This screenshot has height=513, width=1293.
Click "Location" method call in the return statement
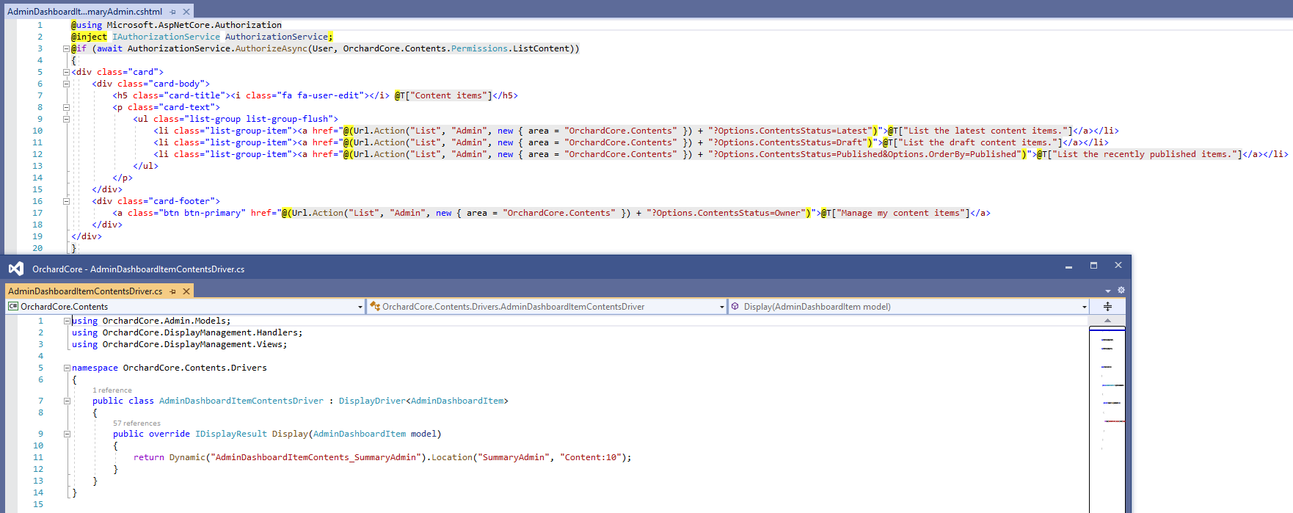point(451,457)
